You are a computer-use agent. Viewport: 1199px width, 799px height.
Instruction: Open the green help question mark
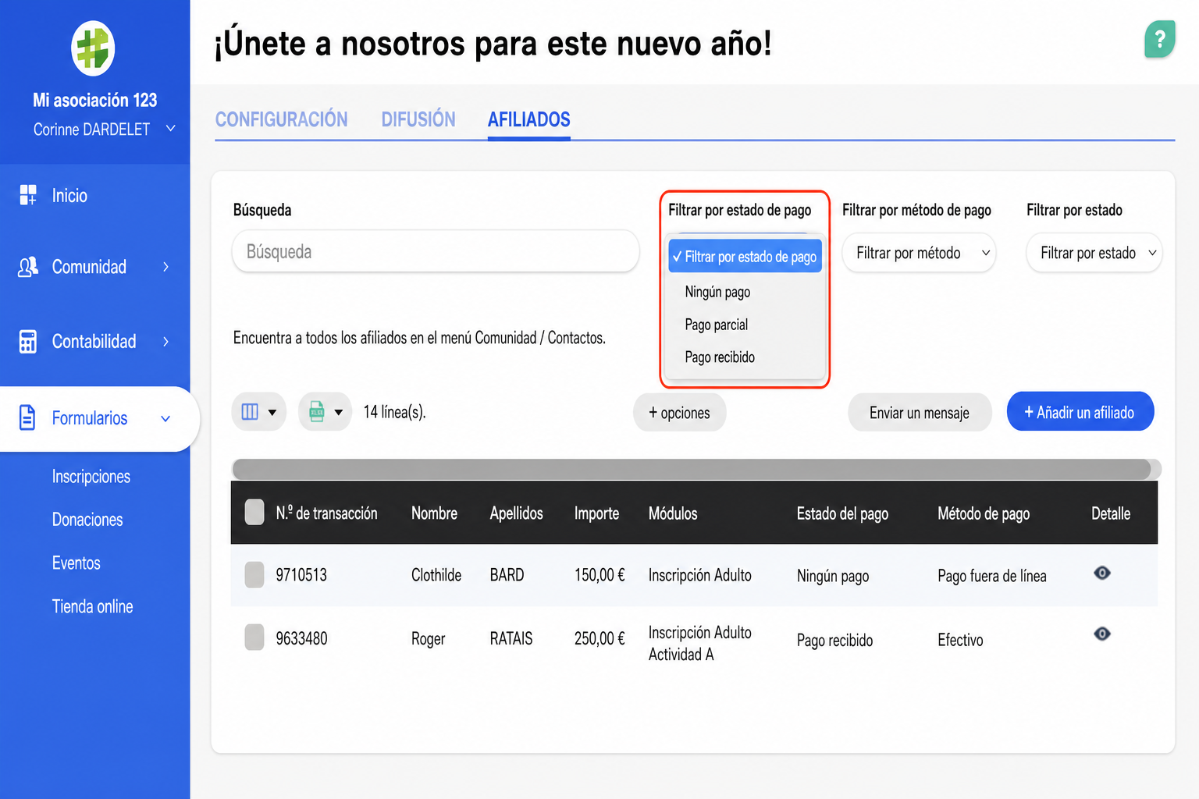point(1160,39)
